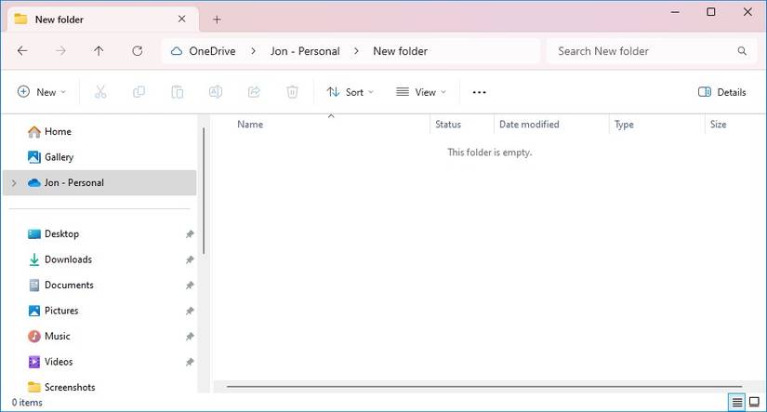
Task: Toggle the Details pane
Action: pos(721,92)
